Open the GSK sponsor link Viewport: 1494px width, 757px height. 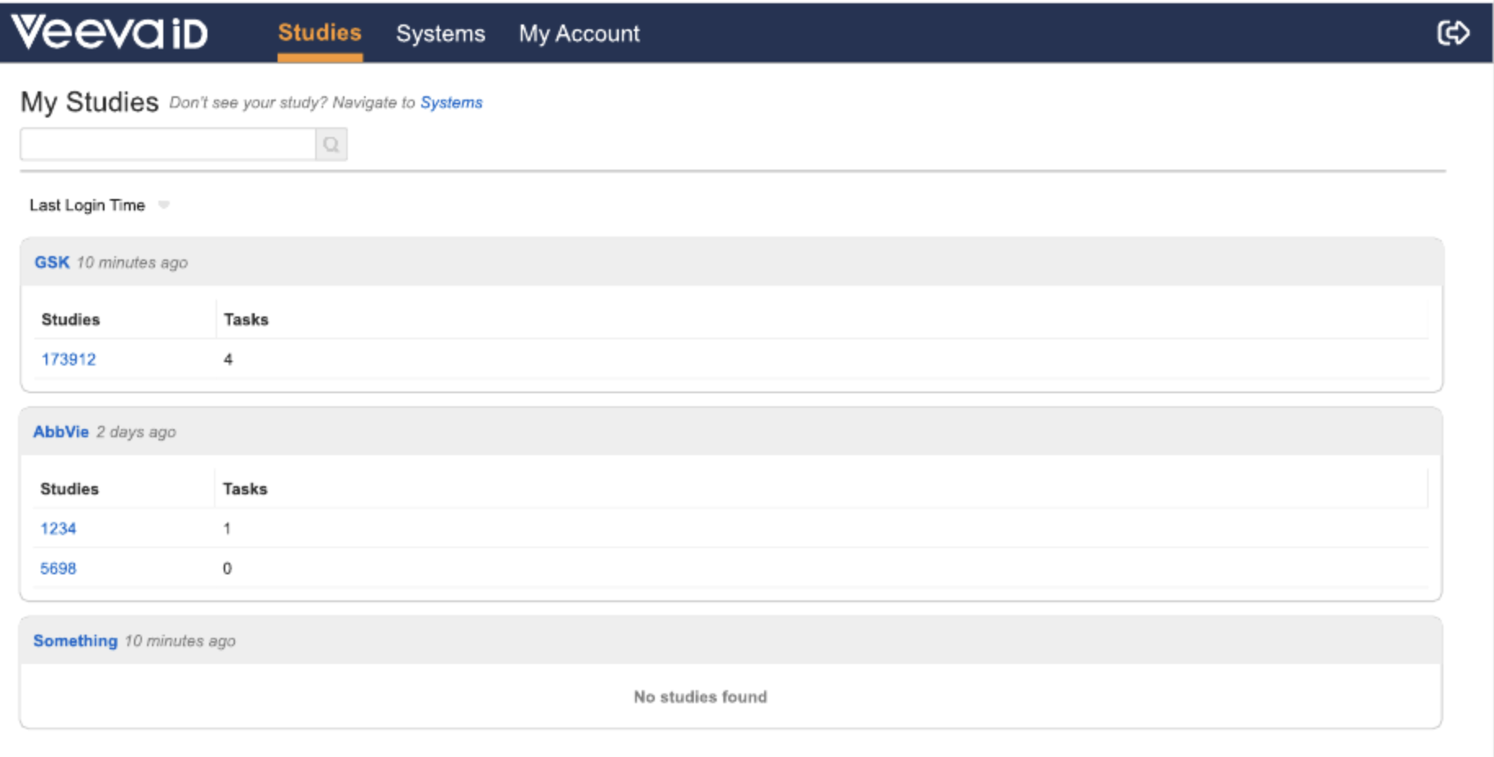point(51,262)
